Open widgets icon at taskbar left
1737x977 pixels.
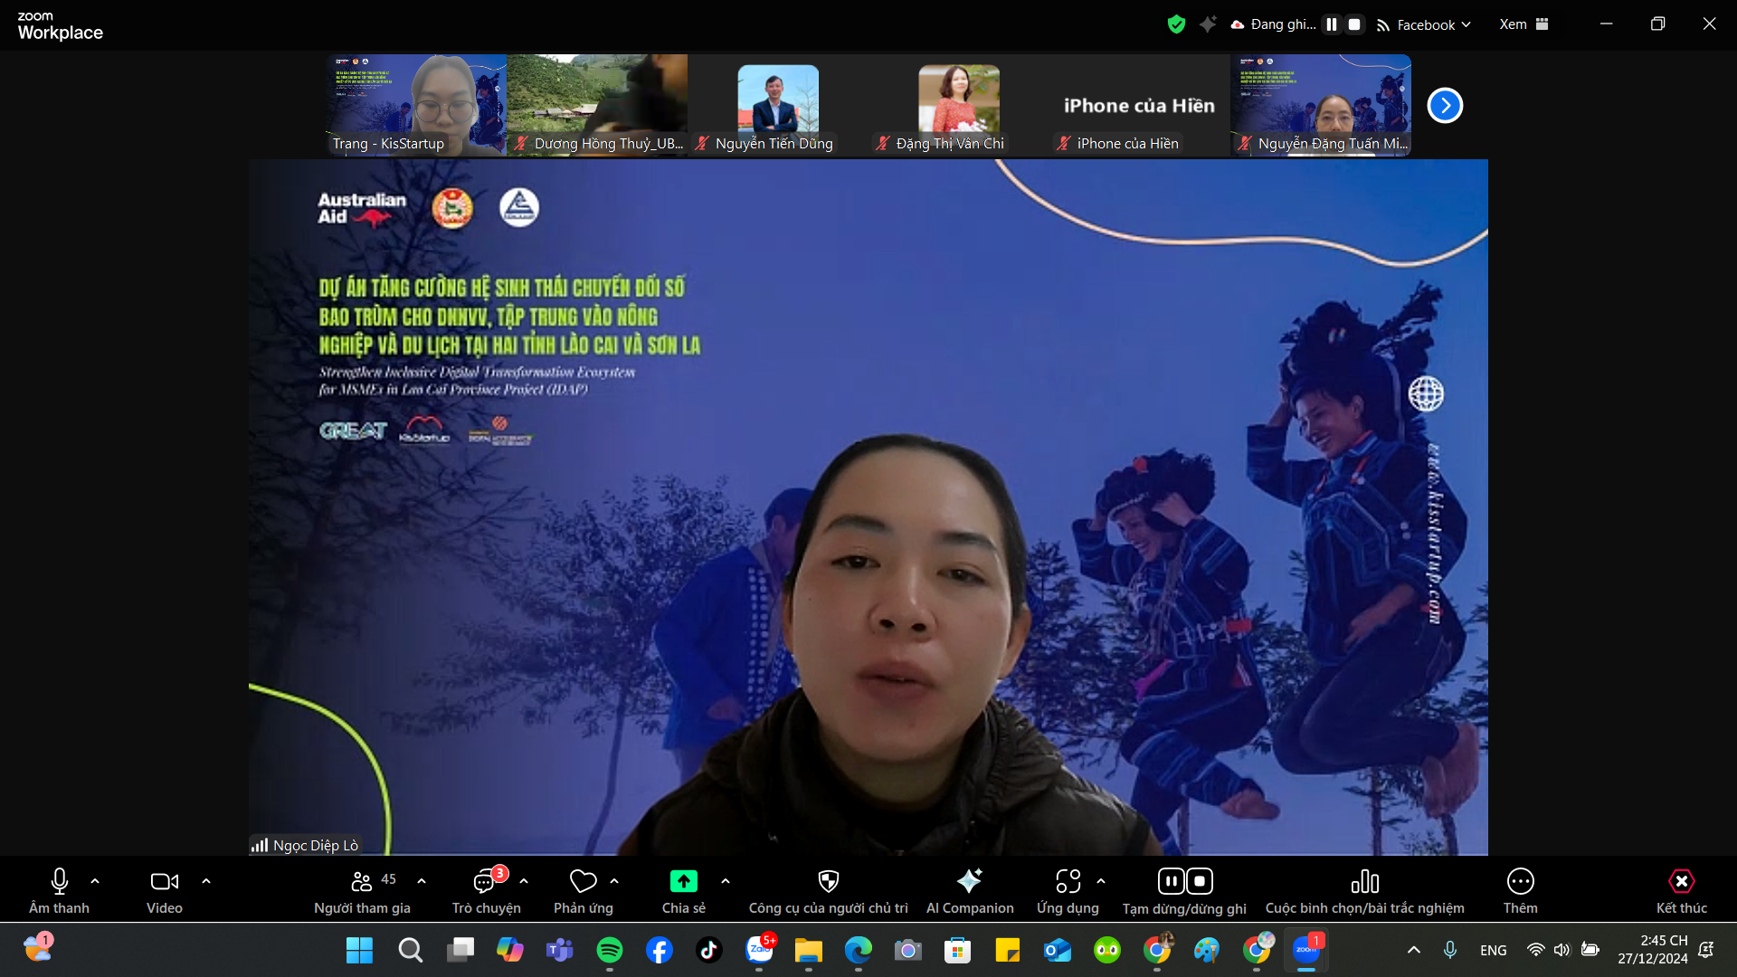click(x=38, y=948)
